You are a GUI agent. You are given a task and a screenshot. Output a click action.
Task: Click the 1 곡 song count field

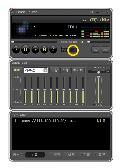[35, 155]
